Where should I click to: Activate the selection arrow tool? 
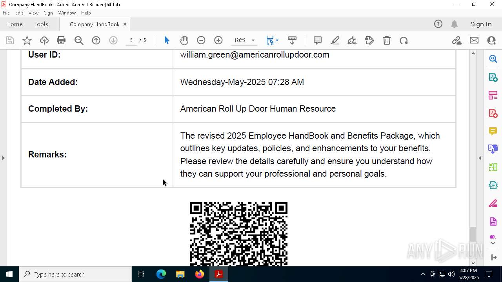pos(167,40)
